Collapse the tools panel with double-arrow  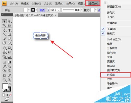(x=2, y=14)
